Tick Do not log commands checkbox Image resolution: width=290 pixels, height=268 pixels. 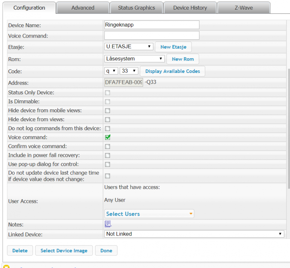click(x=107, y=128)
